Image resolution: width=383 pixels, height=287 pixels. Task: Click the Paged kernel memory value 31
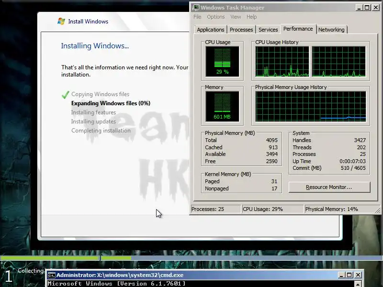(x=274, y=182)
